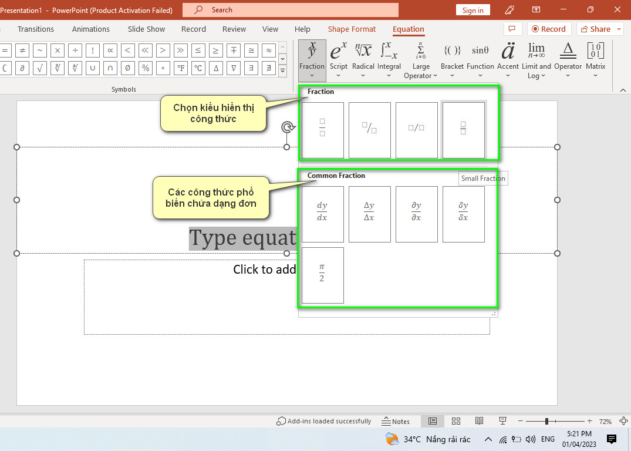Click the Sign in button
This screenshot has width=631, height=451.
(473, 10)
